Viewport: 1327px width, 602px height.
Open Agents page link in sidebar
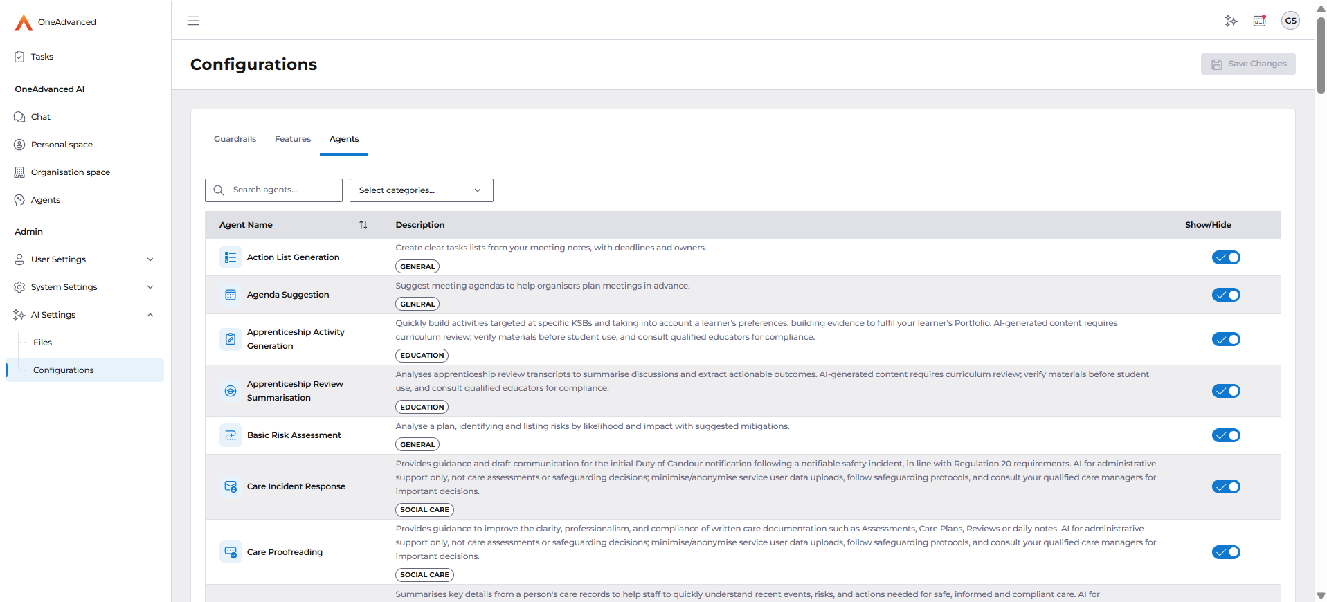(x=46, y=200)
